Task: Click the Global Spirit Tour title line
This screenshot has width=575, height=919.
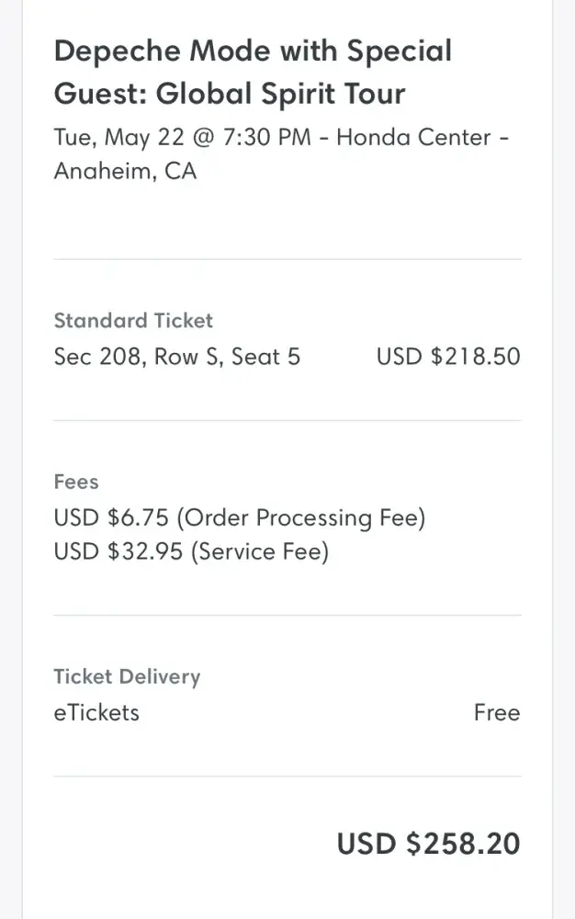Action: (x=230, y=94)
